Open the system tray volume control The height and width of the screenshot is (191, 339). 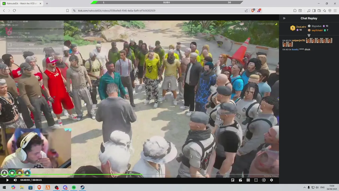[x=317, y=188]
